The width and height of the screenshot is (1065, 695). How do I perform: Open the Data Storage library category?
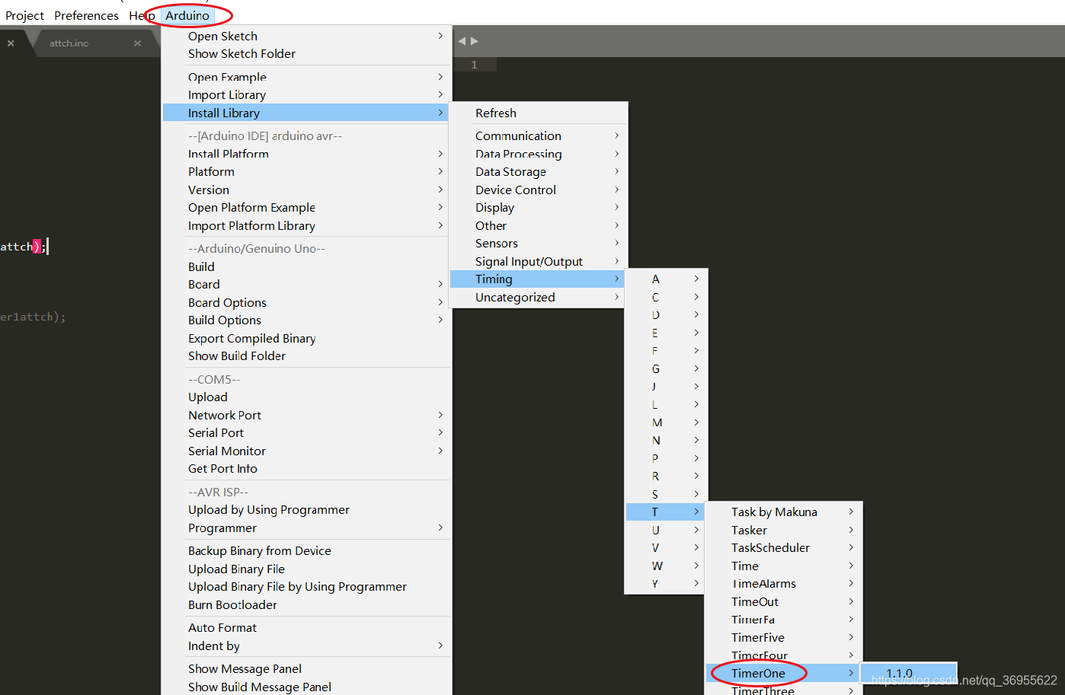[538, 172]
